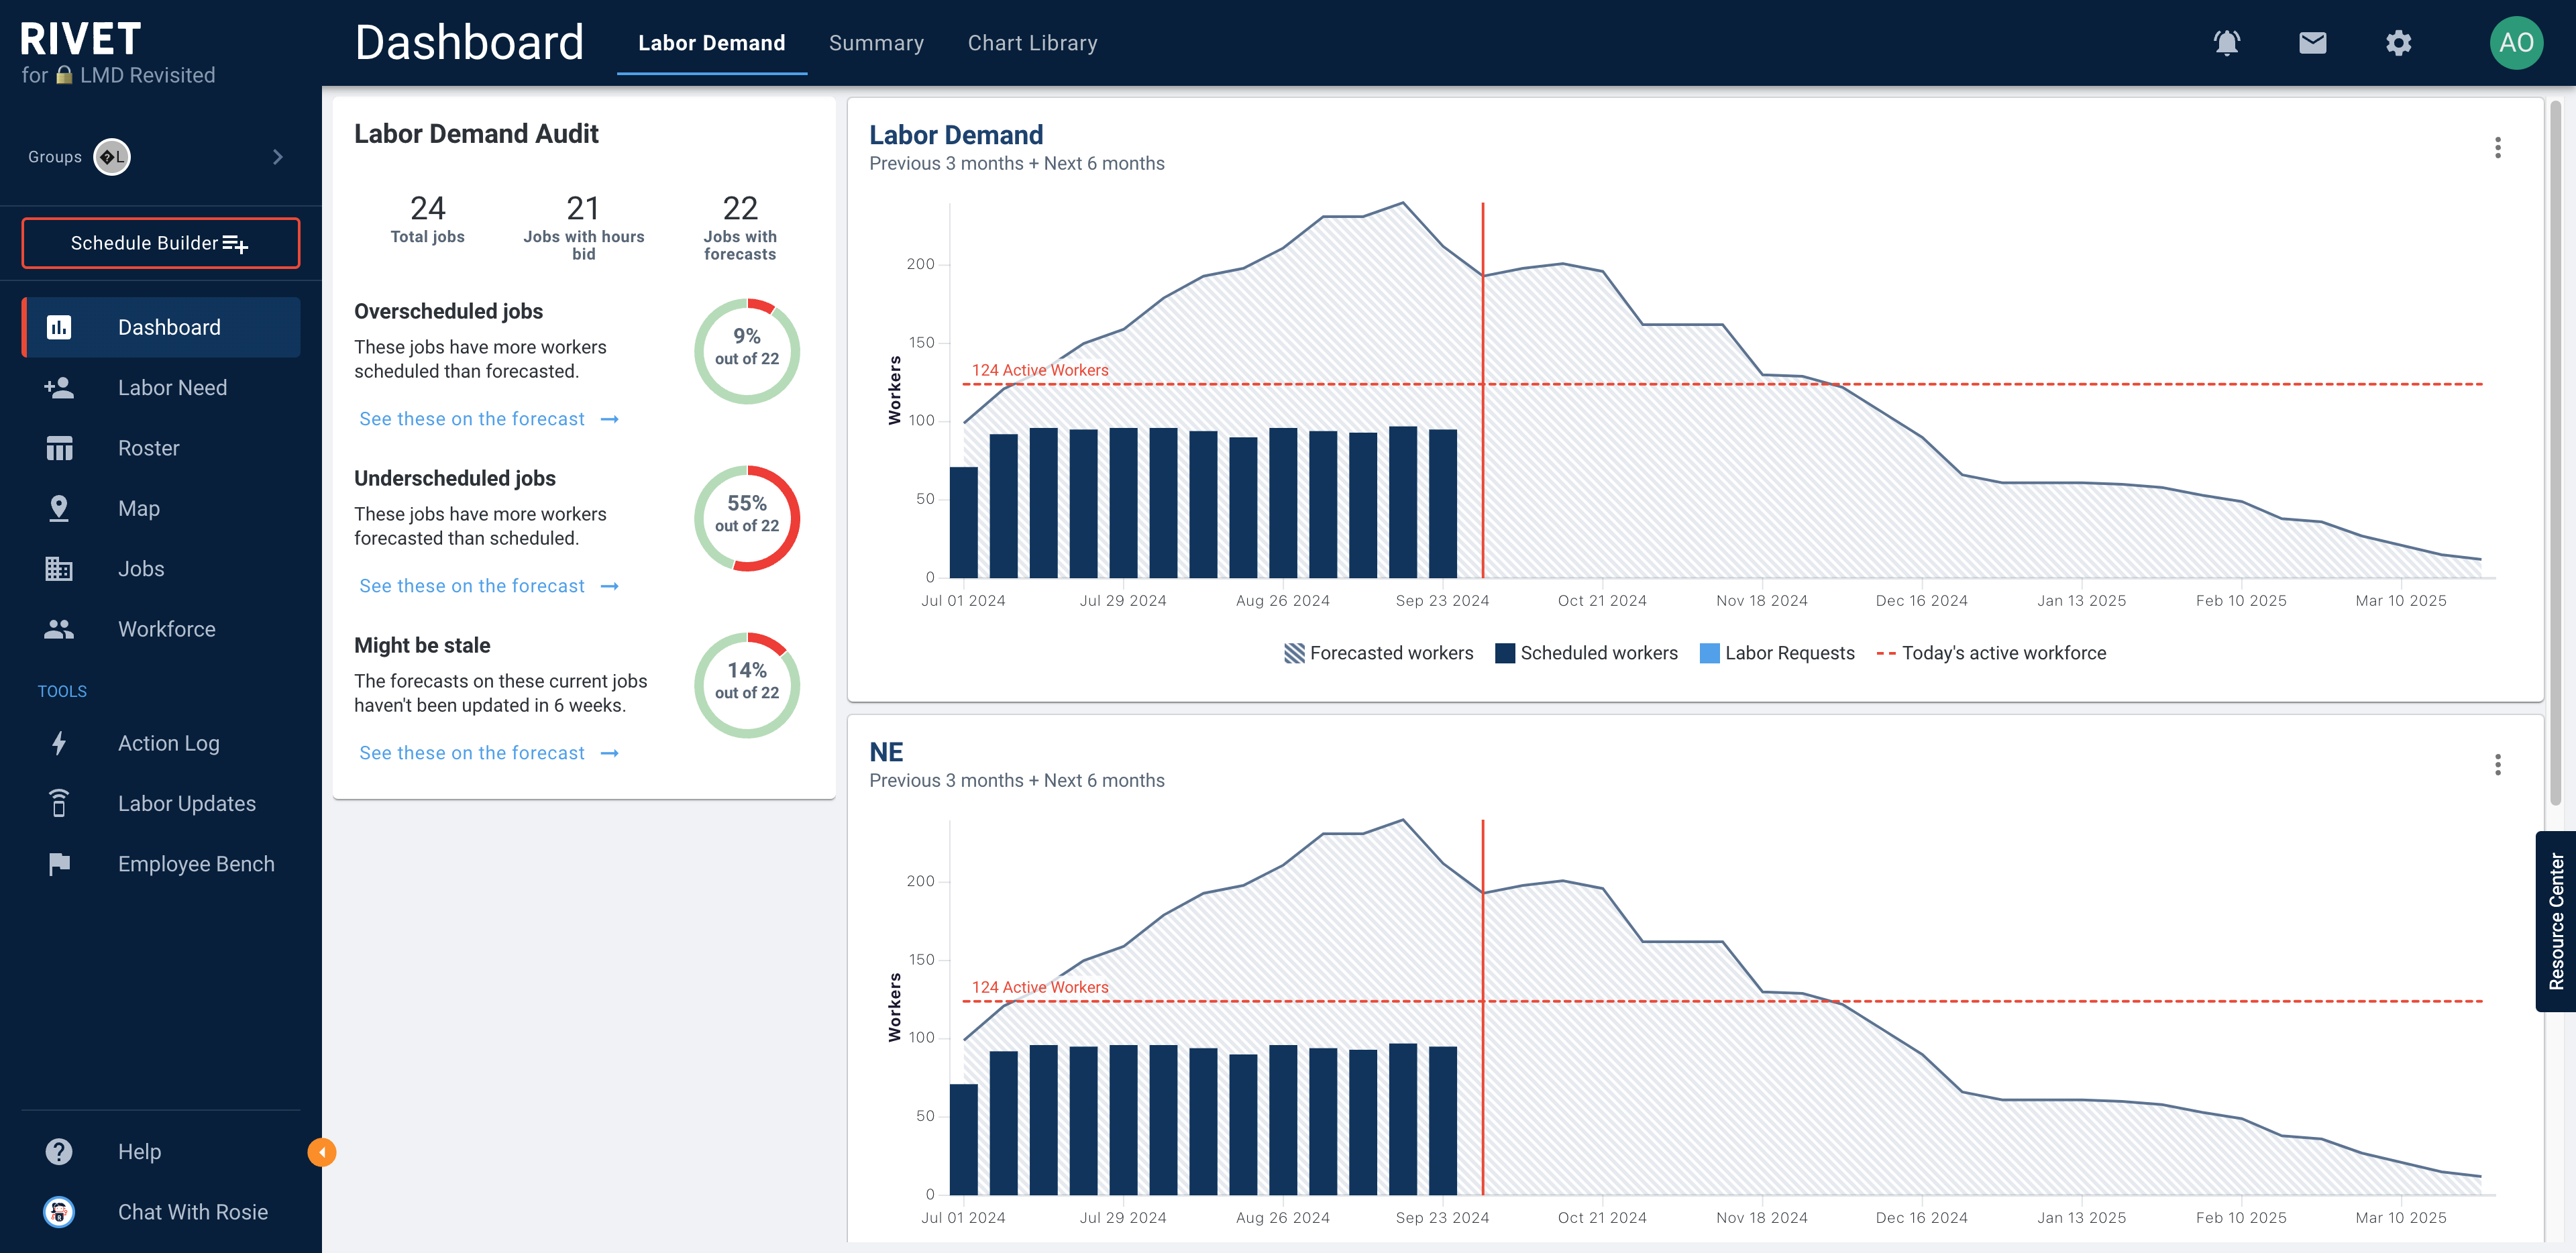
Task: Click the 24 Total jobs stat
Action: tap(427, 219)
